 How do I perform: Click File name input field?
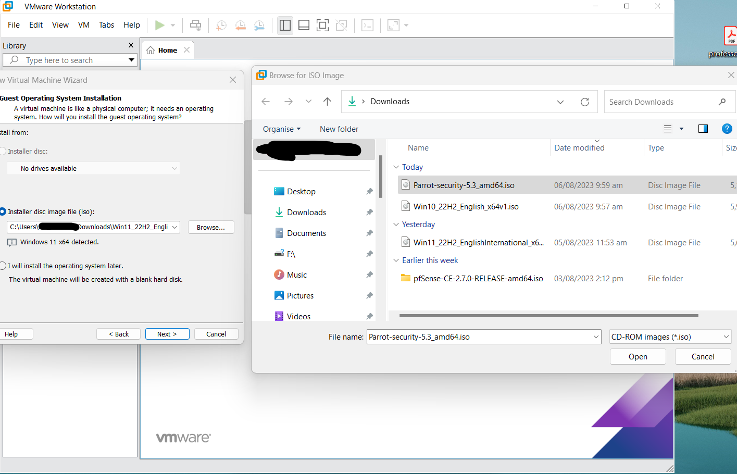[484, 336]
